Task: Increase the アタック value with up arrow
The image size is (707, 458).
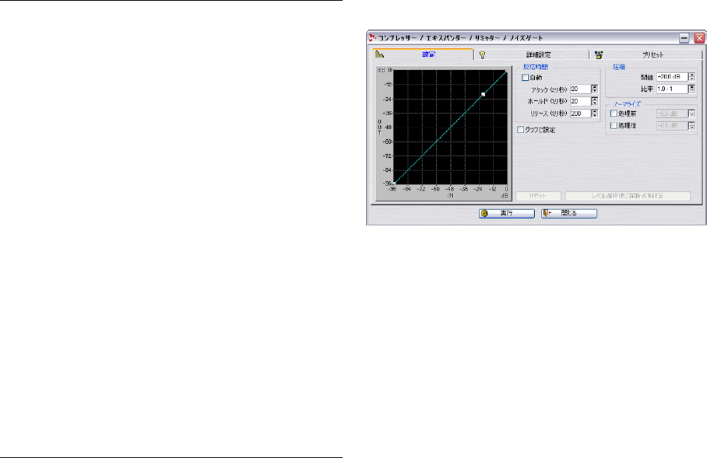Action: pyautogui.click(x=594, y=87)
